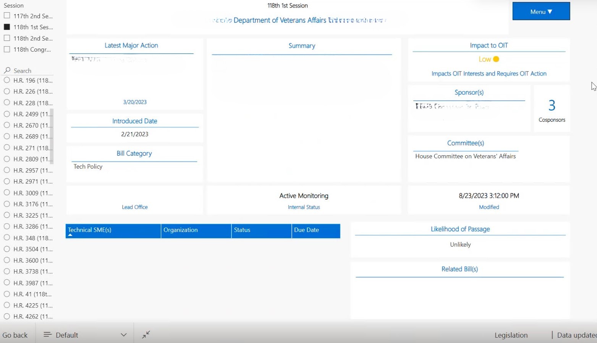The image size is (597, 343).
Task: Click 'House Committee on Veterans' Affairs' text
Action: [x=465, y=156]
